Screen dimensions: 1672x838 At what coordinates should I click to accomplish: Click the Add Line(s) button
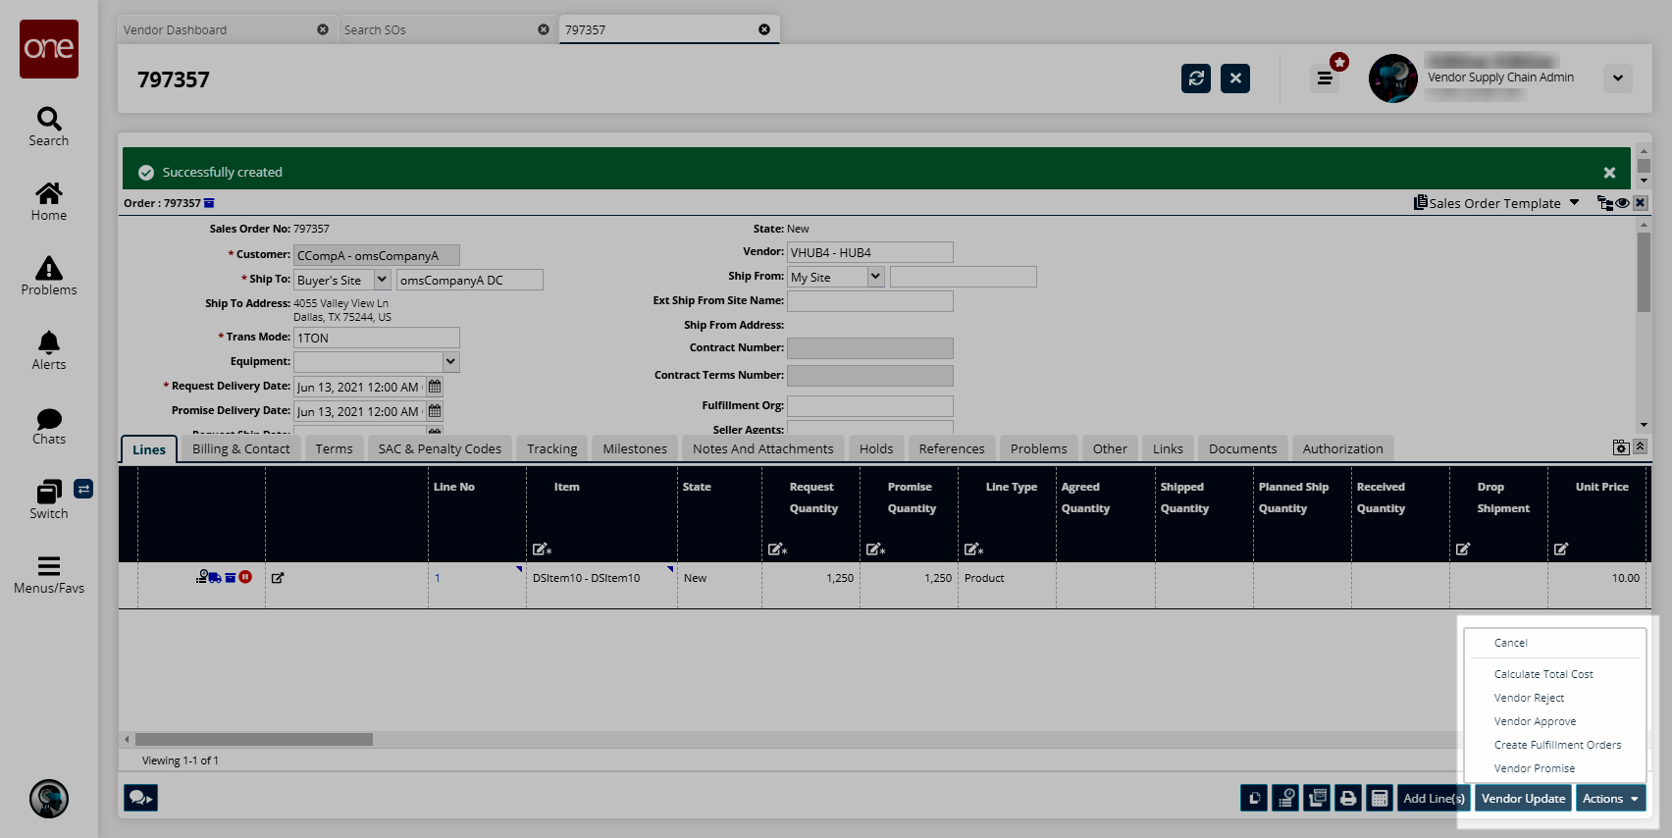coord(1434,799)
